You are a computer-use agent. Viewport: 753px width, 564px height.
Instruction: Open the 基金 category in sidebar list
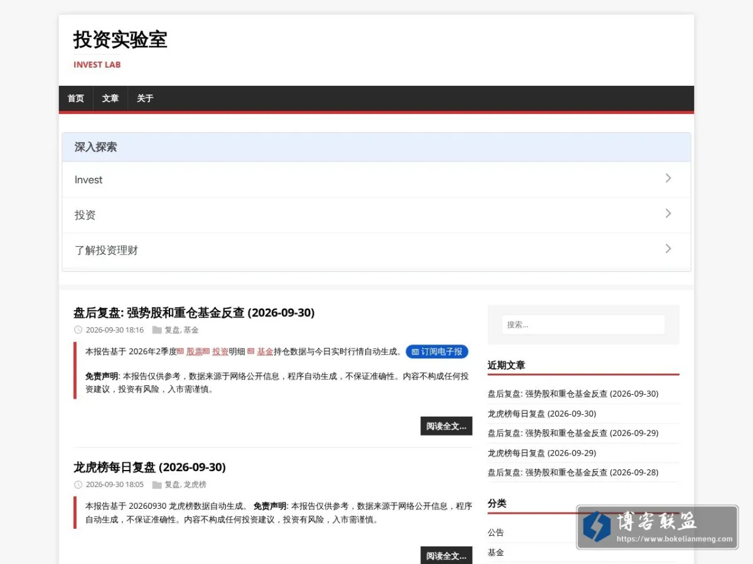coord(496,552)
